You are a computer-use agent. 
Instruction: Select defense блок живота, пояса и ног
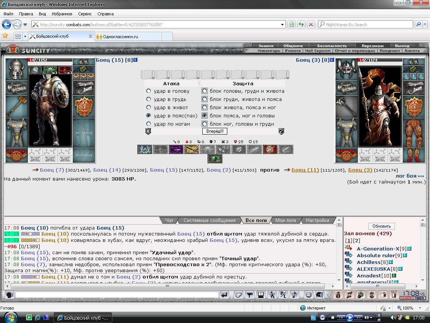(205, 107)
